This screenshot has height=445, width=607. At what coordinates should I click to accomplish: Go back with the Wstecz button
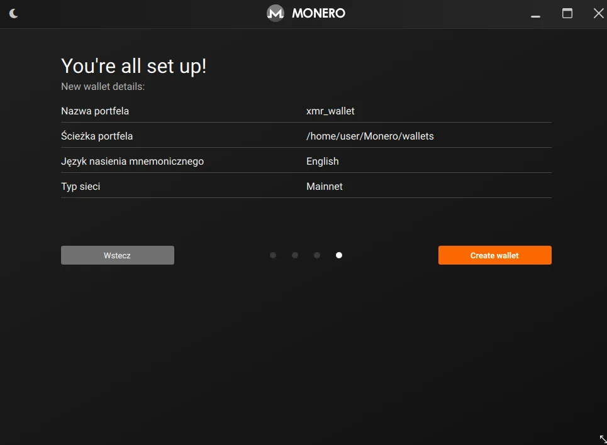point(118,255)
